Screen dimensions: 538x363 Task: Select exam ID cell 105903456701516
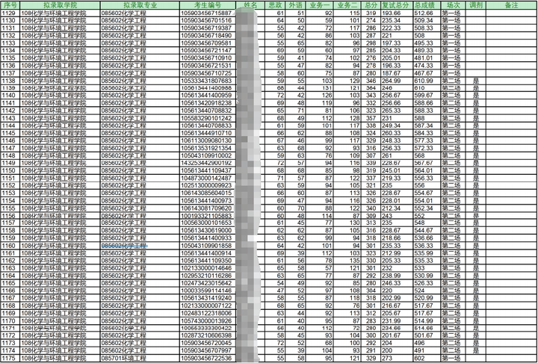(208, 21)
